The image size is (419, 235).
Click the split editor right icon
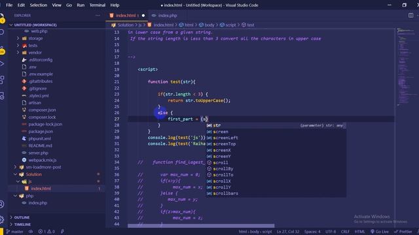tap(410, 16)
